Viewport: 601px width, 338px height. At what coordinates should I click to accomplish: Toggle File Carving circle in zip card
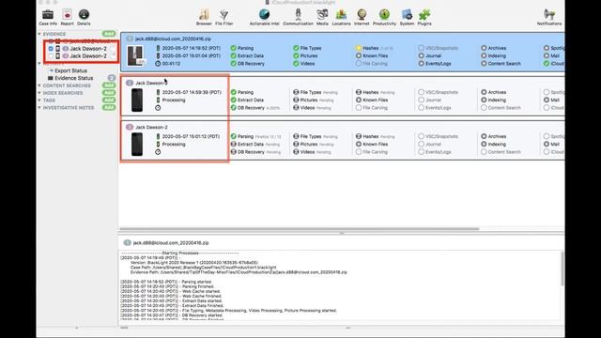tap(359, 64)
